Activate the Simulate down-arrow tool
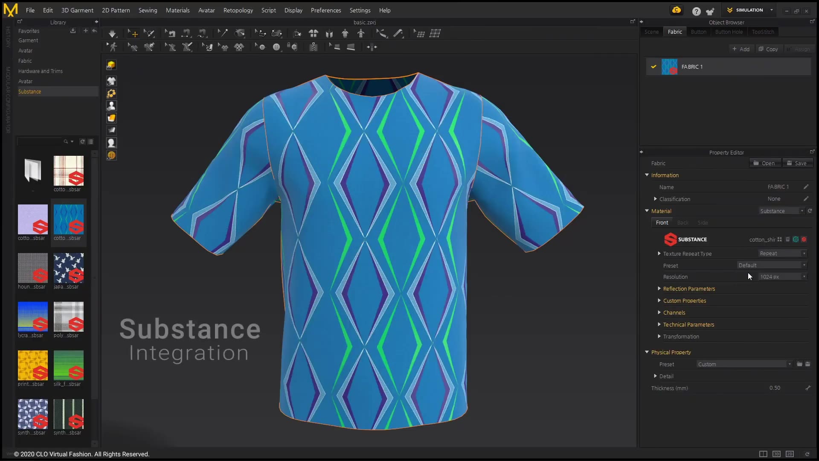This screenshot has height=461, width=819. click(112, 34)
